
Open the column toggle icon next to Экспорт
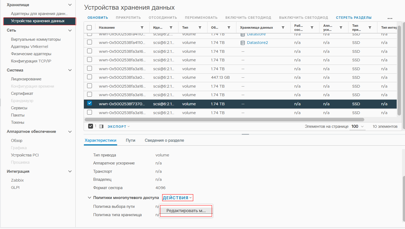click(x=101, y=126)
